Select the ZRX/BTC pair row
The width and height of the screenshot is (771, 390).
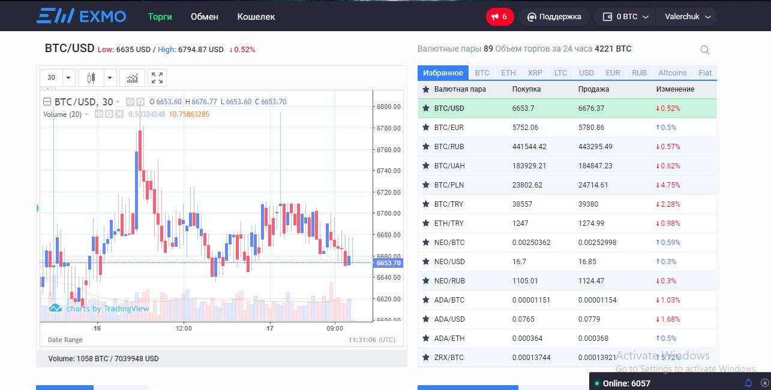[567, 358]
